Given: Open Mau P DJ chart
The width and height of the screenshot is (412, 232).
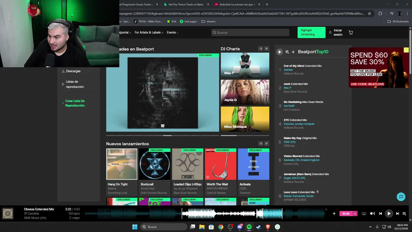Looking at the screenshot, I should [245, 65].
